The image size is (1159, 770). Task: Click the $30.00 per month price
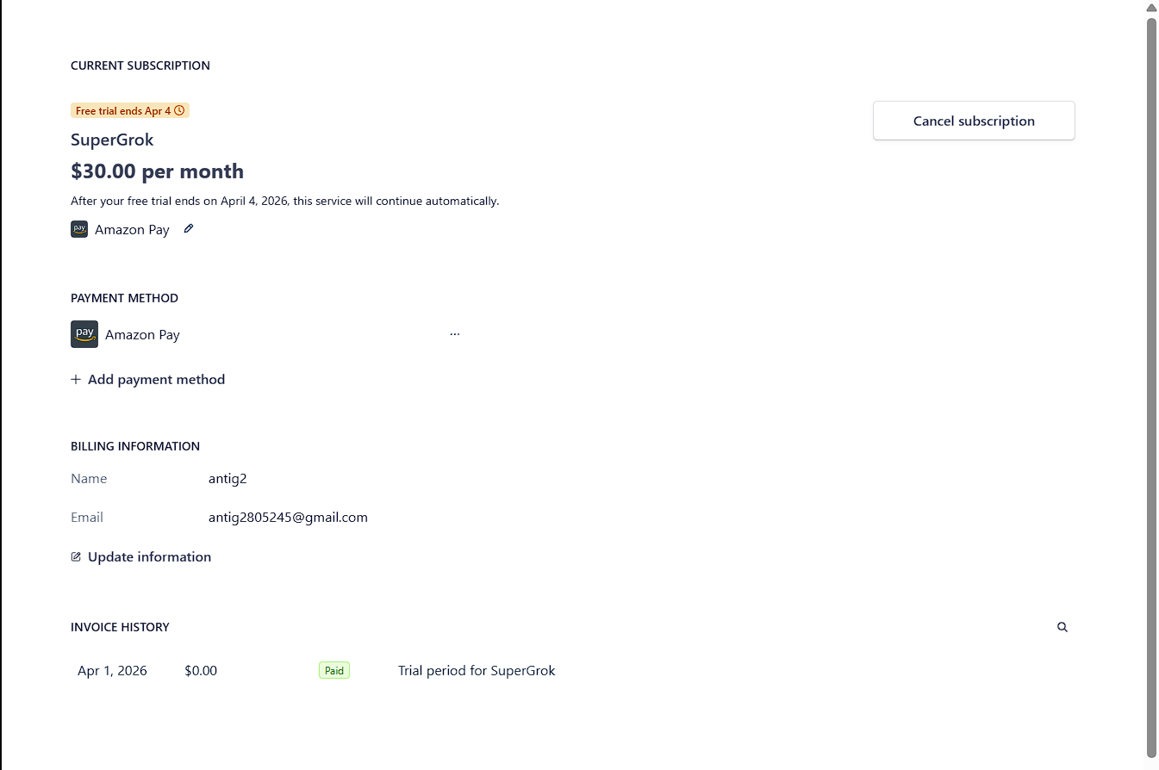[157, 171]
